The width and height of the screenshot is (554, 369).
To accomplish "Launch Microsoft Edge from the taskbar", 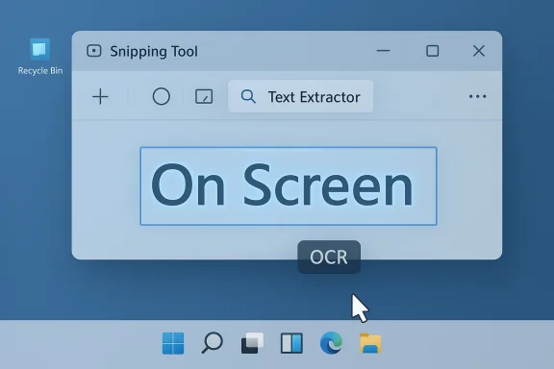I will pyautogui.click(x=331, y=342).
